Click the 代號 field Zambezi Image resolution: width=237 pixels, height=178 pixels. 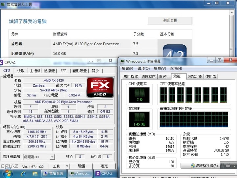(39, 85)
